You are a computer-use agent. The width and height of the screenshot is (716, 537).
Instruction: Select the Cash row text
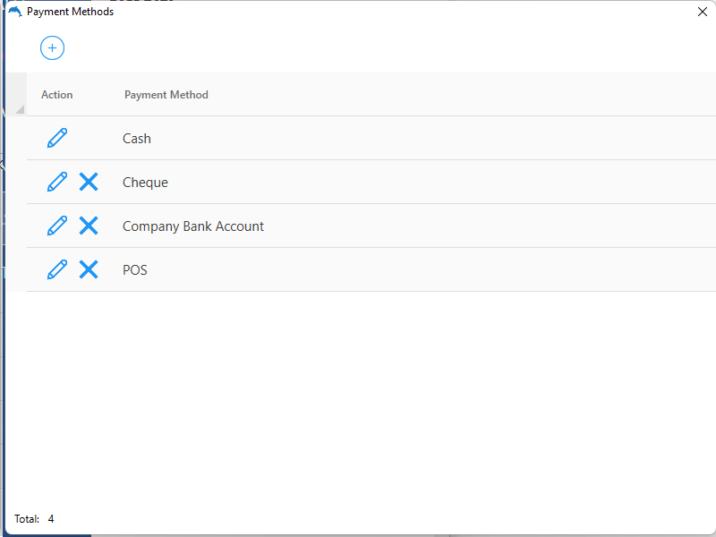coord(137,139)
